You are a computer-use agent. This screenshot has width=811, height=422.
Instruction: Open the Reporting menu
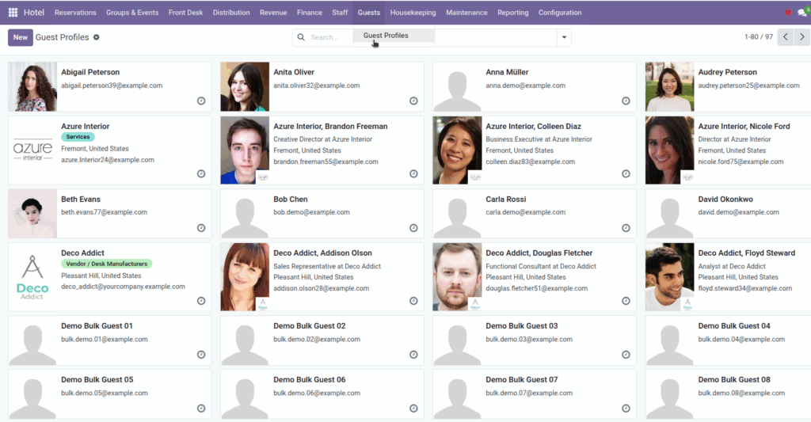point(513,13)
